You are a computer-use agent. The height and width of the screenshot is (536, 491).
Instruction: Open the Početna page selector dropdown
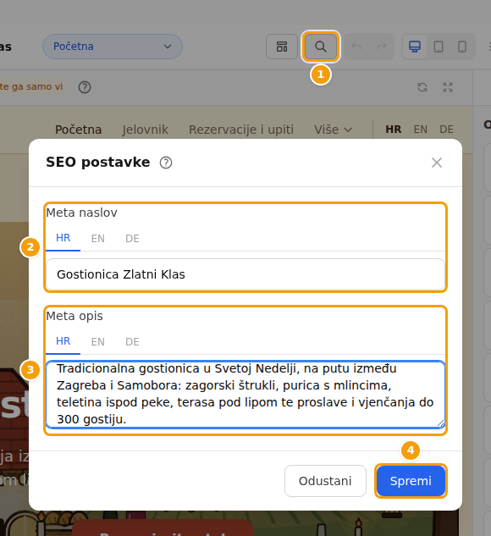click(113, 47)
